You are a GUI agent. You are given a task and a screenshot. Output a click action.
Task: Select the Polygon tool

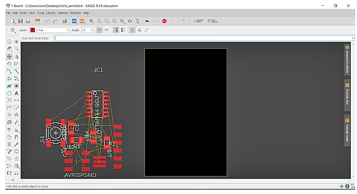9,93
